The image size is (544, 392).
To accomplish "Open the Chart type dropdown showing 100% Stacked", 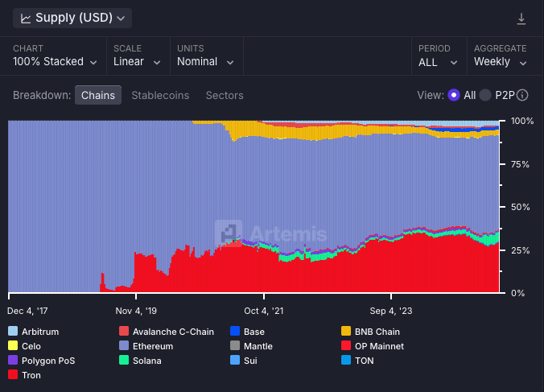I will pos(55,56).
